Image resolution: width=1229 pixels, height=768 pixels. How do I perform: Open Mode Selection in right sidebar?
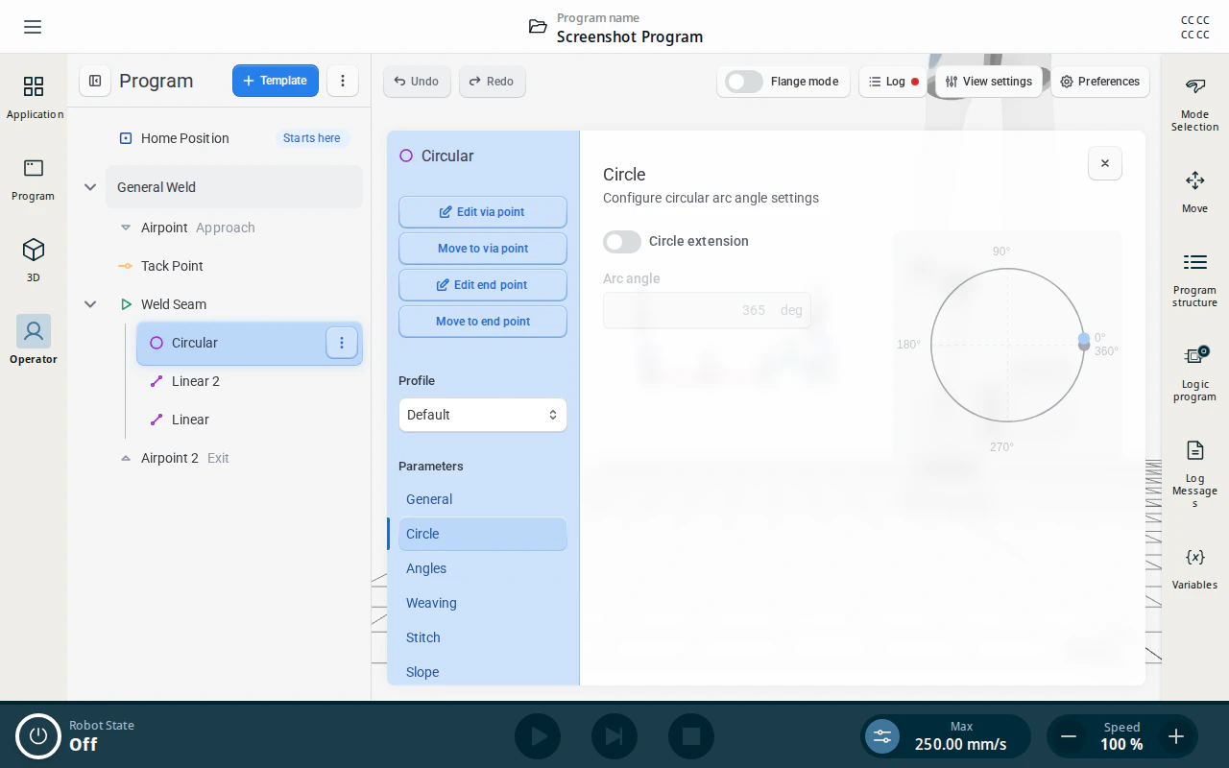tap(1194, 104)
